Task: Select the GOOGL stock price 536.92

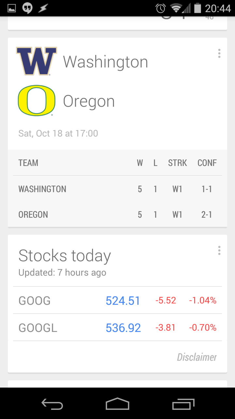Action: coord(123,328)
